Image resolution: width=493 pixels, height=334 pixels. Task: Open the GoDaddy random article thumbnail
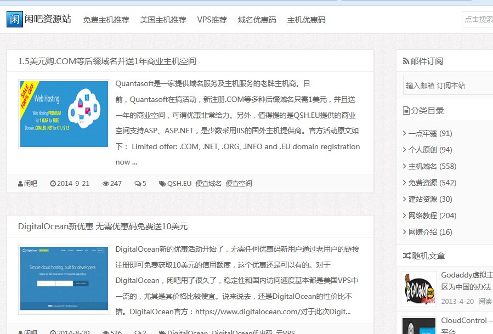pyautogui.click(x=419, y=288)
